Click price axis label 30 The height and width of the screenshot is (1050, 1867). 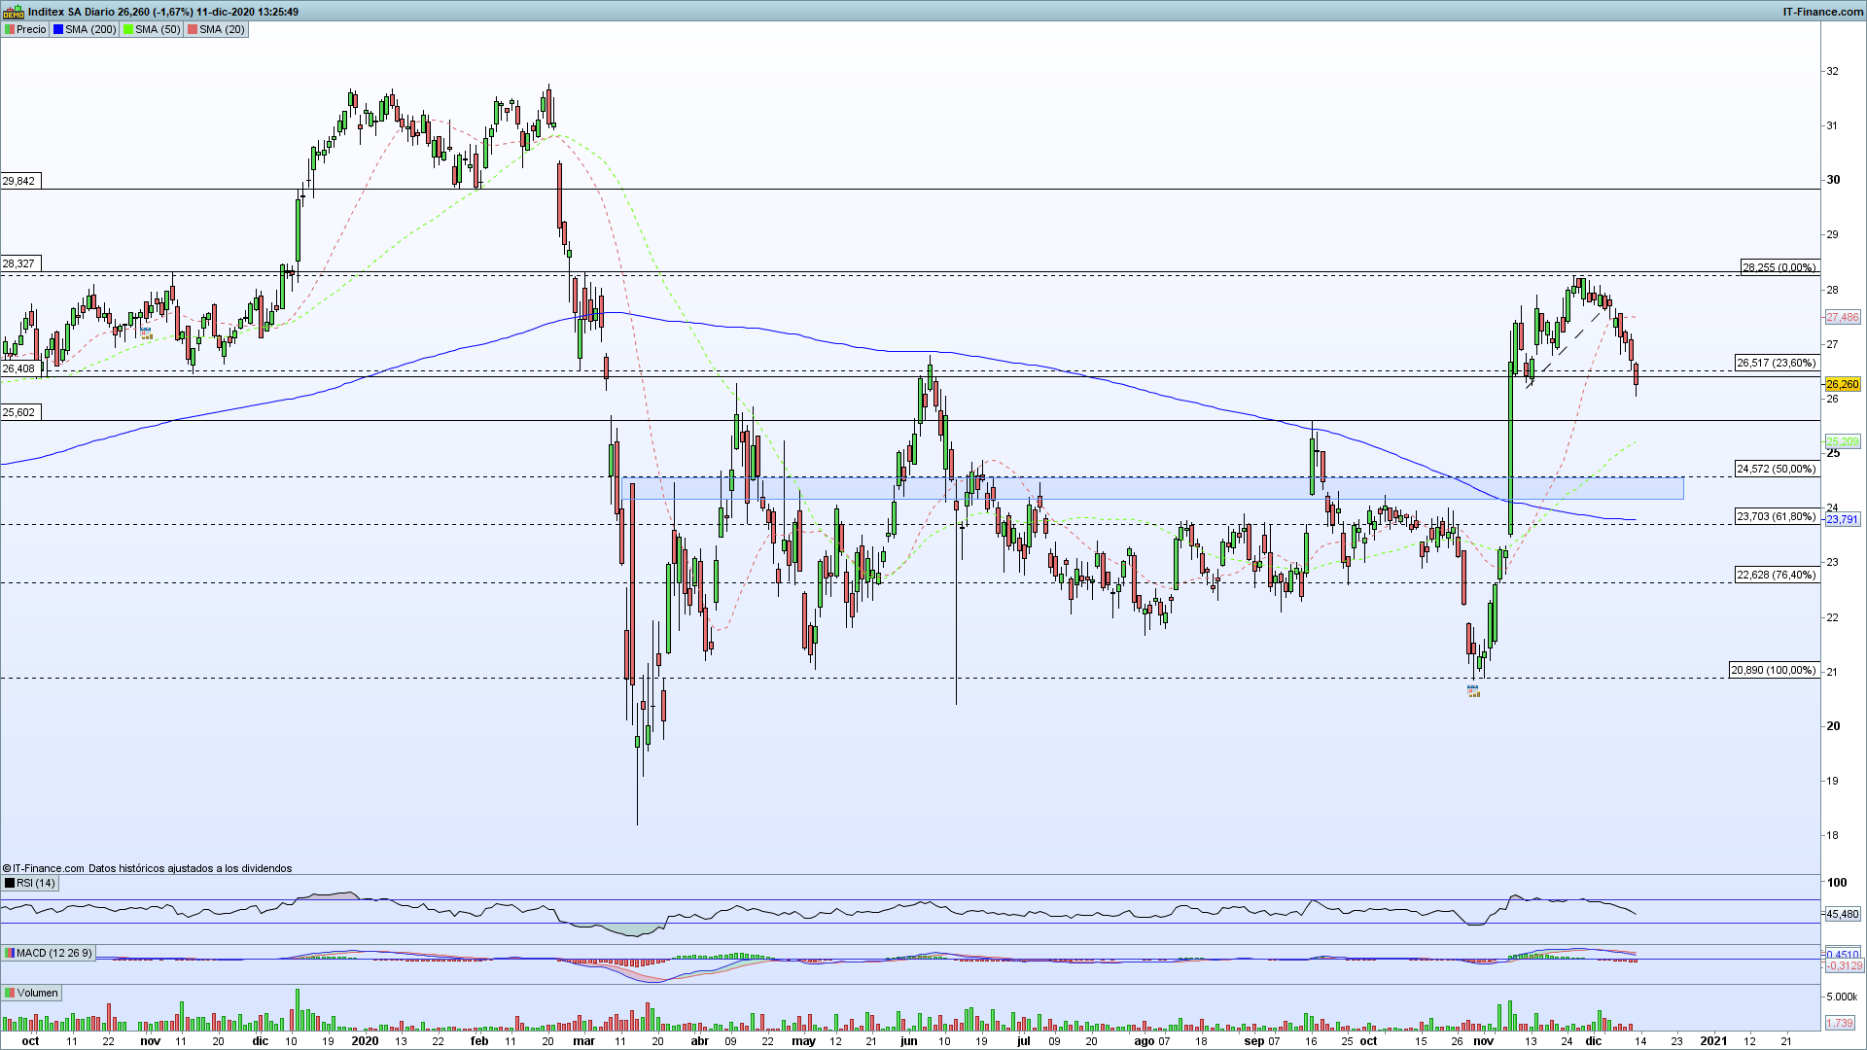(x=1833, y=179)
